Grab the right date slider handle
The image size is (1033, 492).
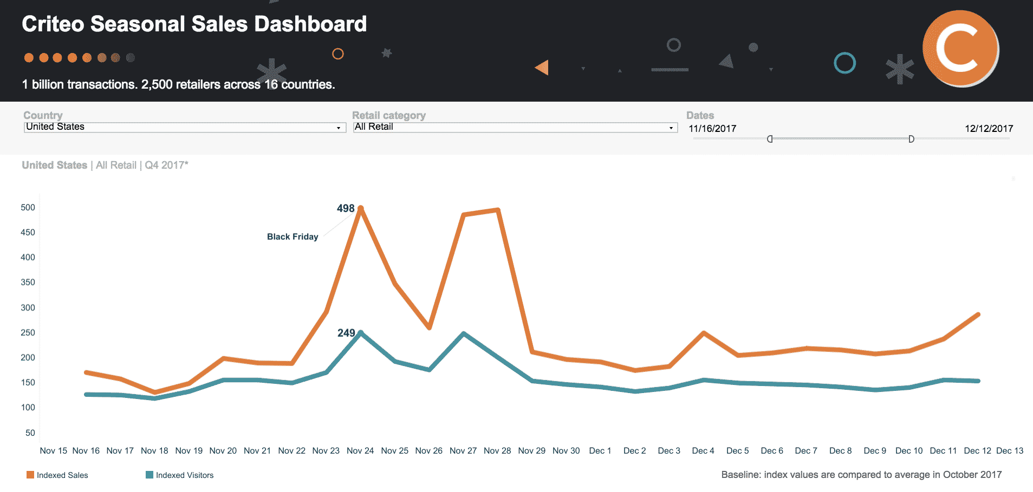911,139
